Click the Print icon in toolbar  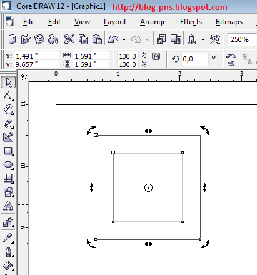53,39
